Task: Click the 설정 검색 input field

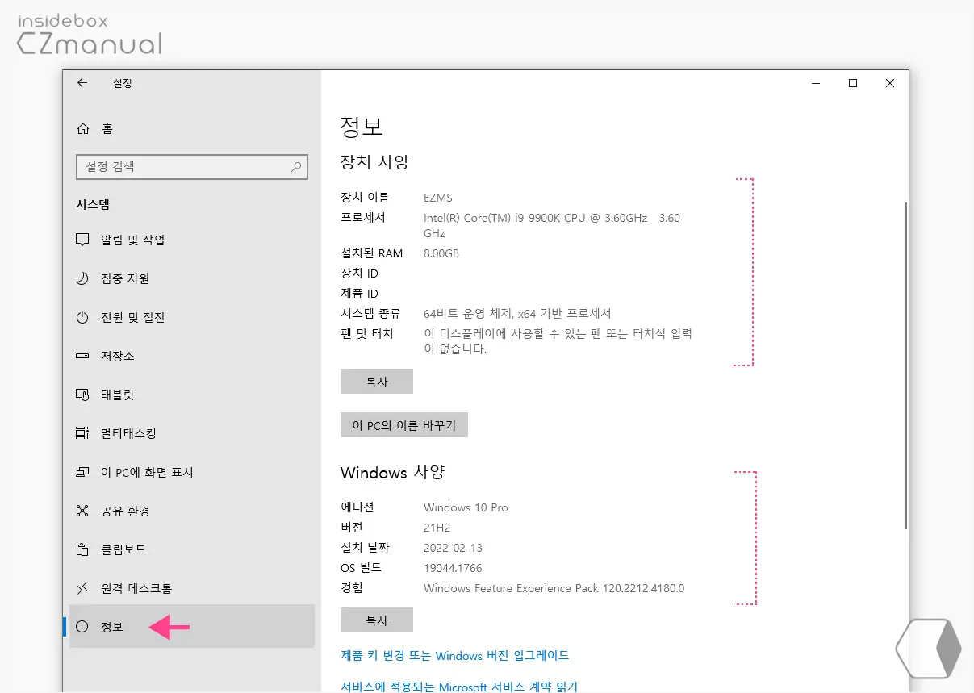Action: pos(192,167)
